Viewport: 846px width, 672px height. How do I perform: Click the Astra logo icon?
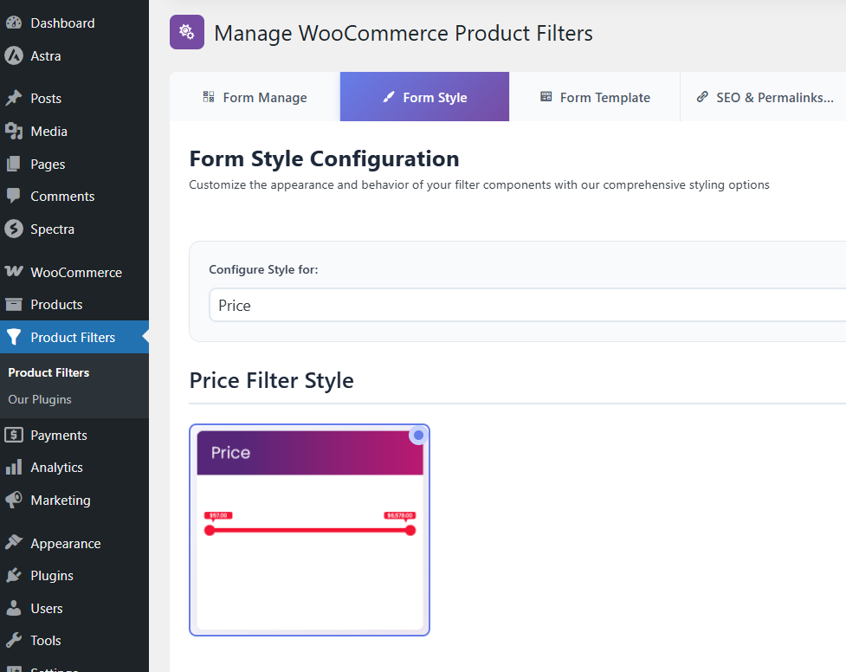tap(14, 55)
